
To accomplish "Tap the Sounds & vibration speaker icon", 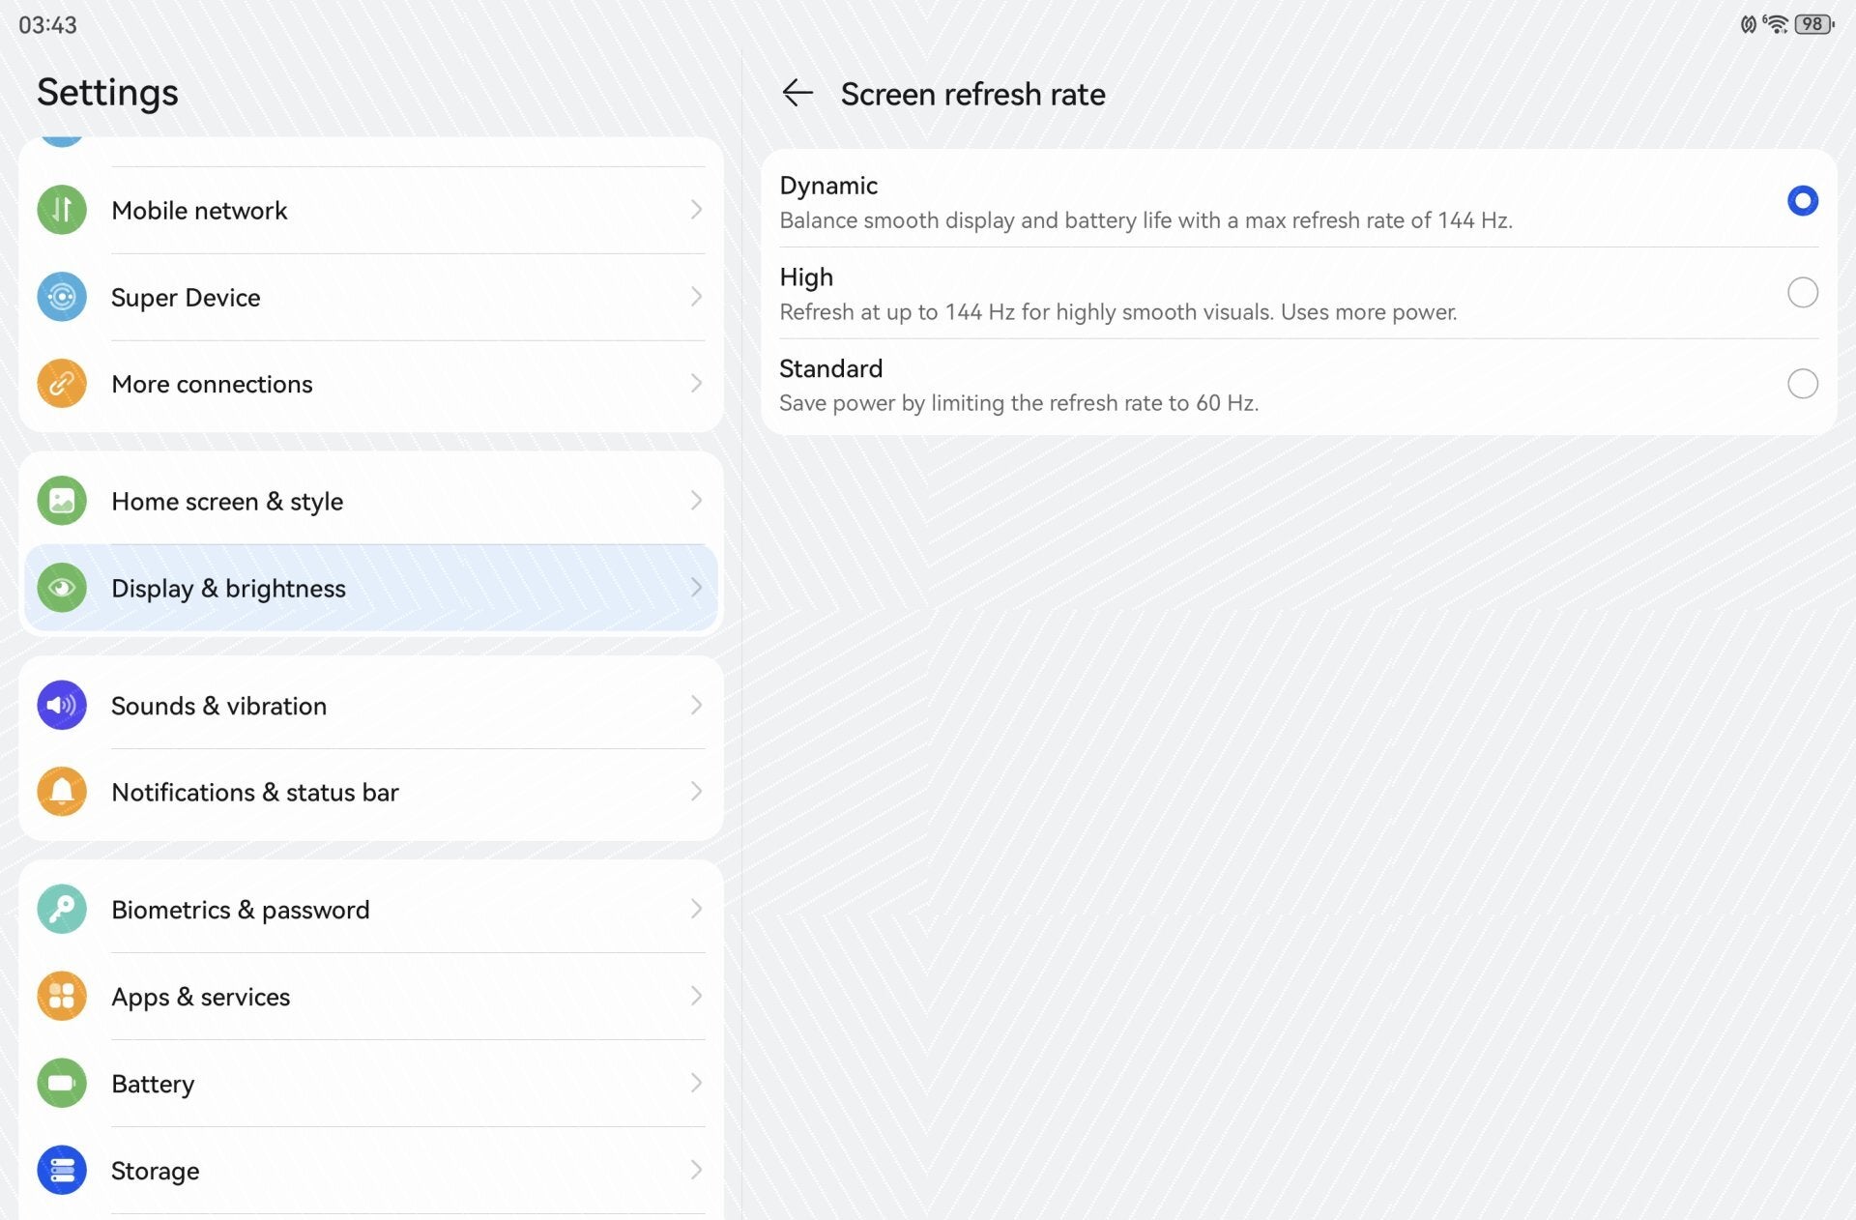I will [x=62, y=706].
